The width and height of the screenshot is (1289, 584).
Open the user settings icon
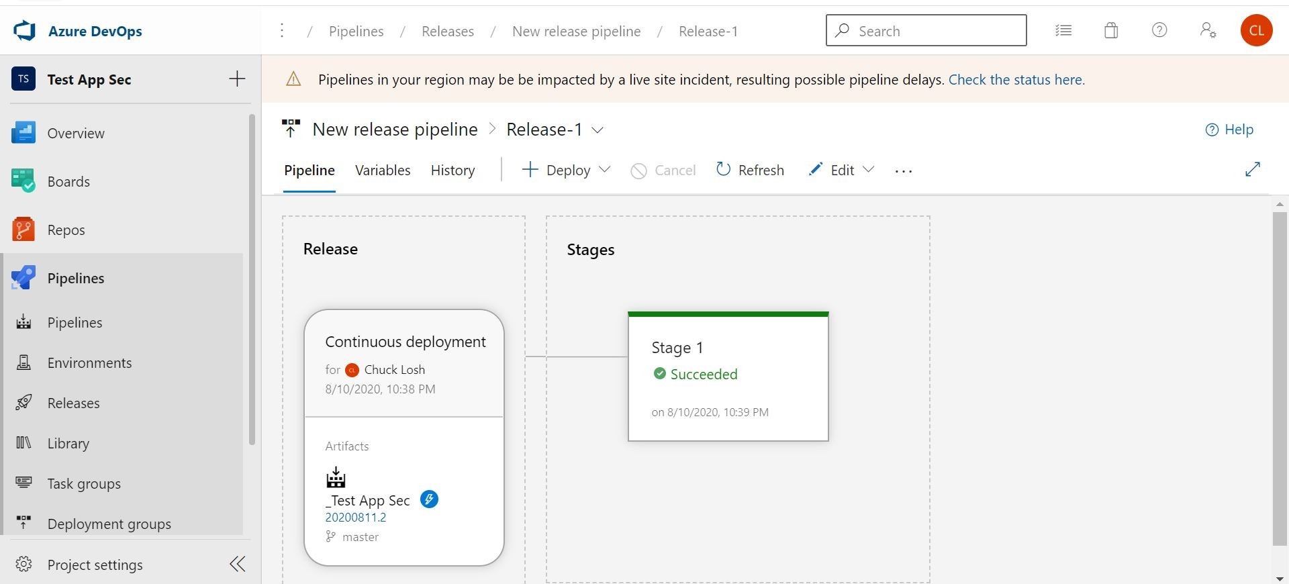[1208, 30]
